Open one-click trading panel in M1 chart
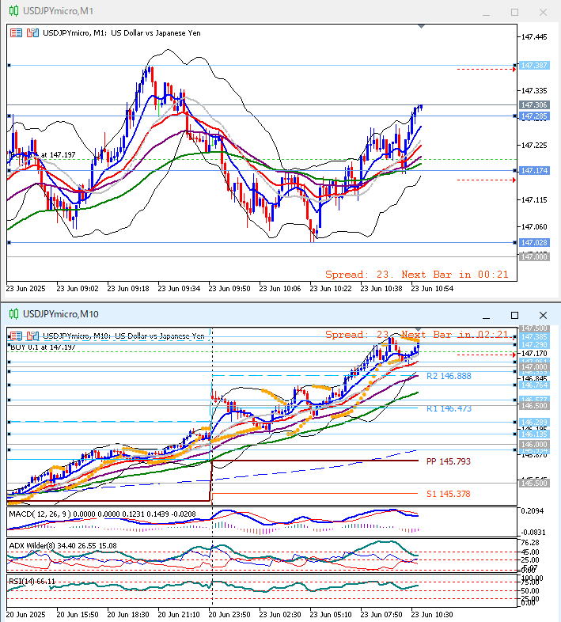 click(17, 33)
